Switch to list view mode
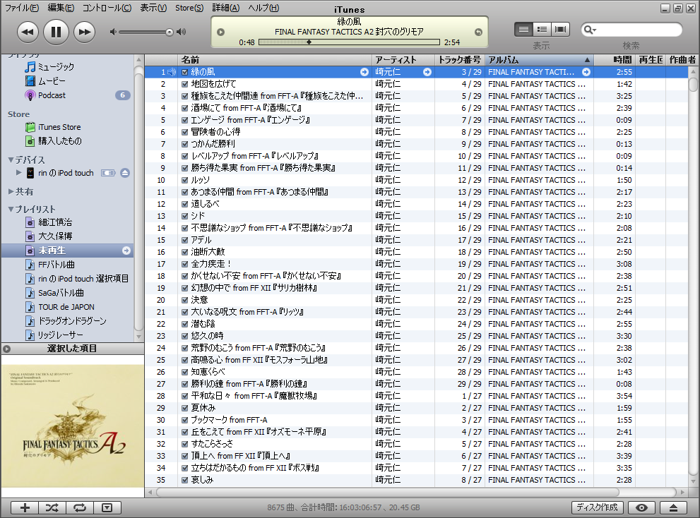 pos(523,30)
